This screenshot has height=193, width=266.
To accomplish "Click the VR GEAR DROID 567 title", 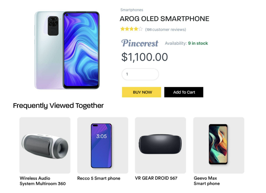I will click(x=156, y=178).
